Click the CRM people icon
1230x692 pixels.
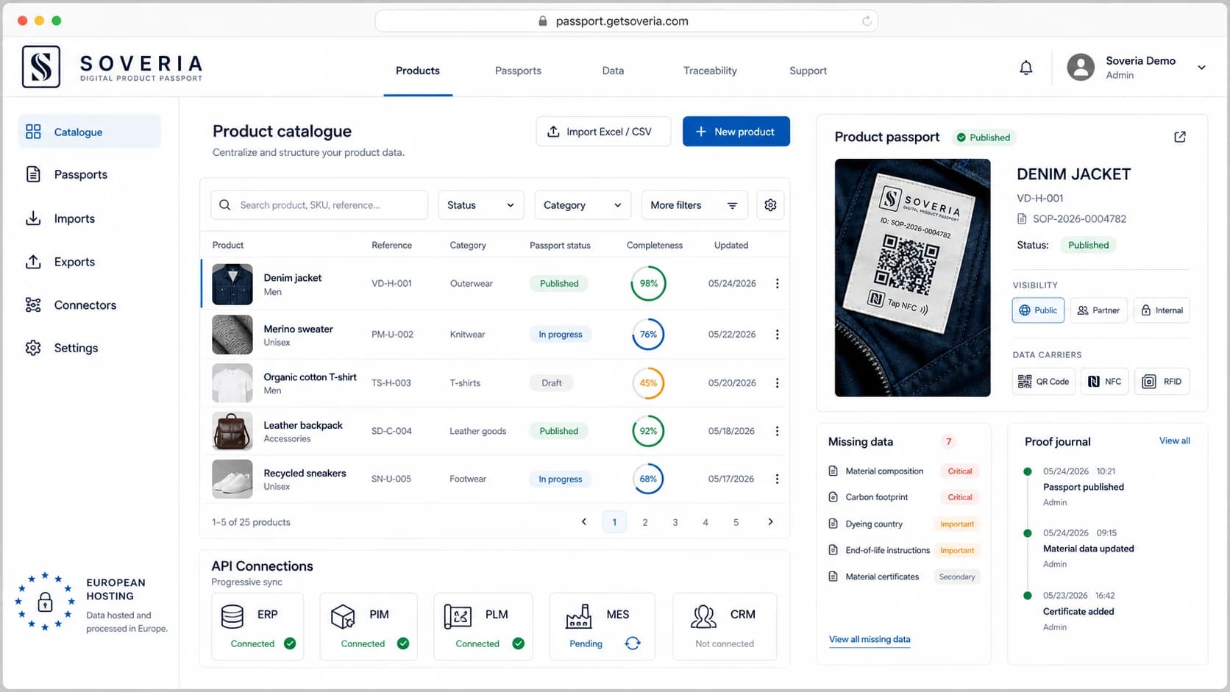pyautogui.click(x=704, y=616)
